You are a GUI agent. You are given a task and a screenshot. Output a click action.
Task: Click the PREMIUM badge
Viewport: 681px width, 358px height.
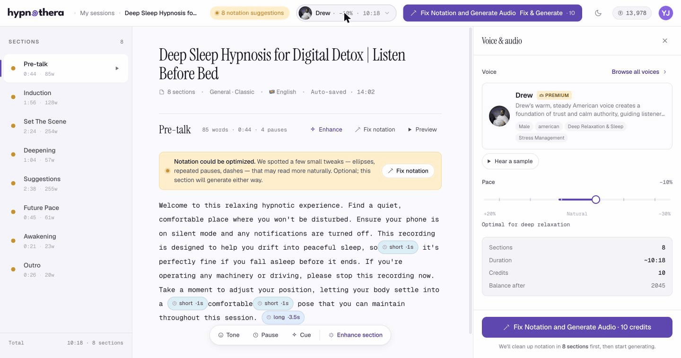pyautogui.click(x=554, y=95)
